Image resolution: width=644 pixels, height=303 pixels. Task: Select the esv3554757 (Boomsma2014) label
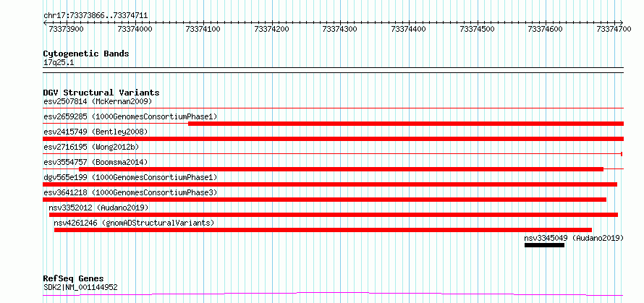96,162
